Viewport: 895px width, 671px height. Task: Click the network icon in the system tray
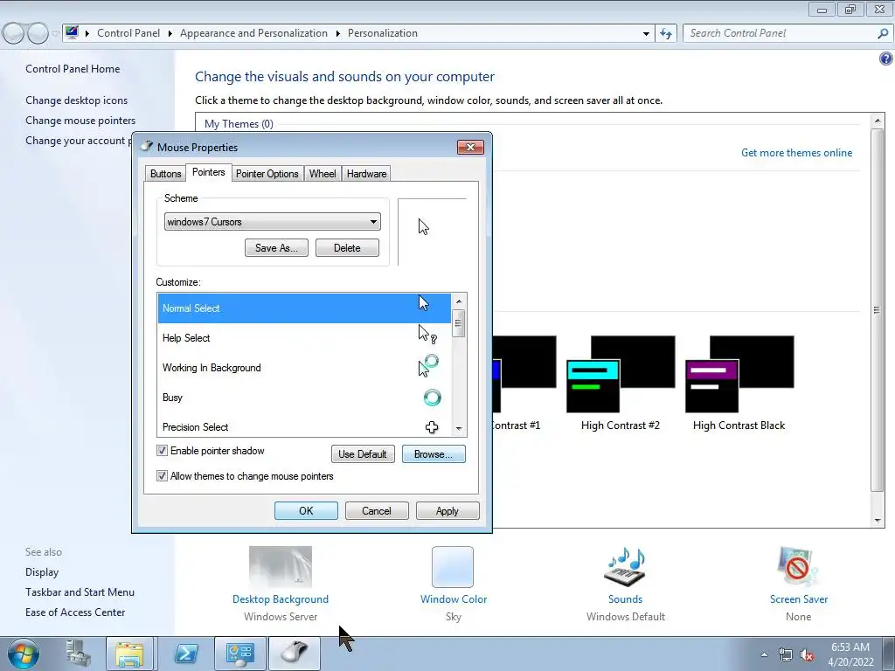pos(786,655)
